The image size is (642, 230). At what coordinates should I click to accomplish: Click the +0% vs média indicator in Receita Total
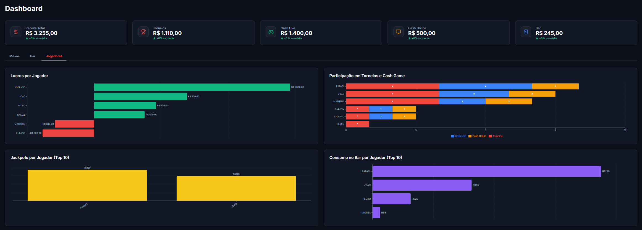(x=36, y=38)
